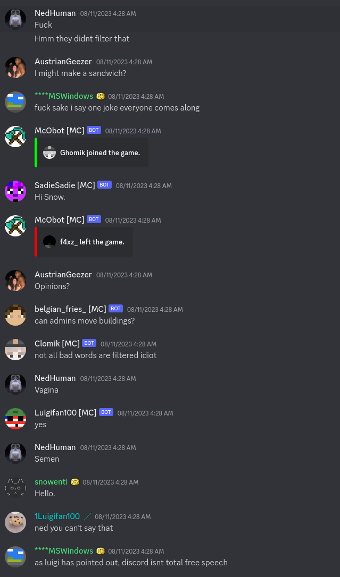The image size is (340, 577).
Task: Click the BOT tag next to SadieSadie [MC]
Action: (105, 185)
